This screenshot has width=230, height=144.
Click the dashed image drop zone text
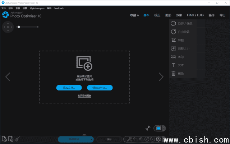click(x=84, y=78)
